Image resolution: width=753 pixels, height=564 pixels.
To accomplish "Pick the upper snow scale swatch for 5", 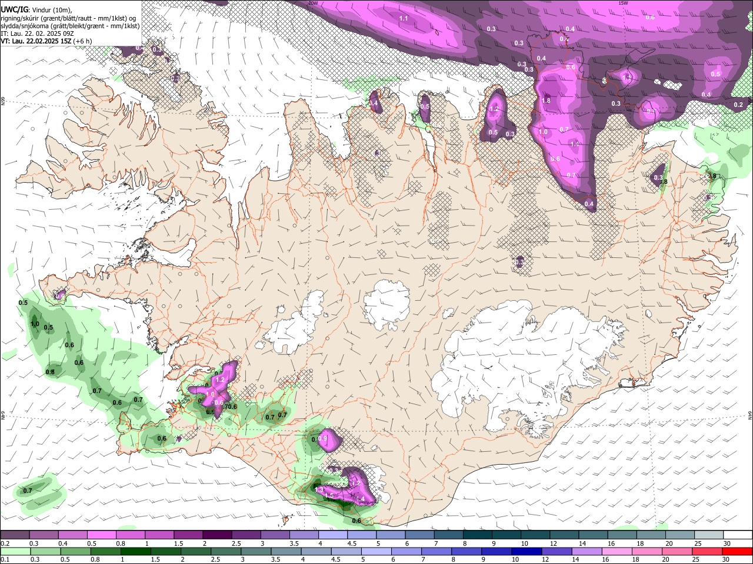I will coord(389,535).
